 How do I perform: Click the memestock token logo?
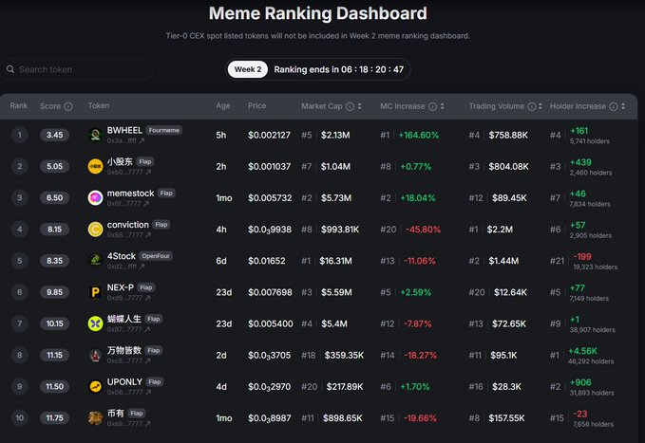tap(95, 197)
